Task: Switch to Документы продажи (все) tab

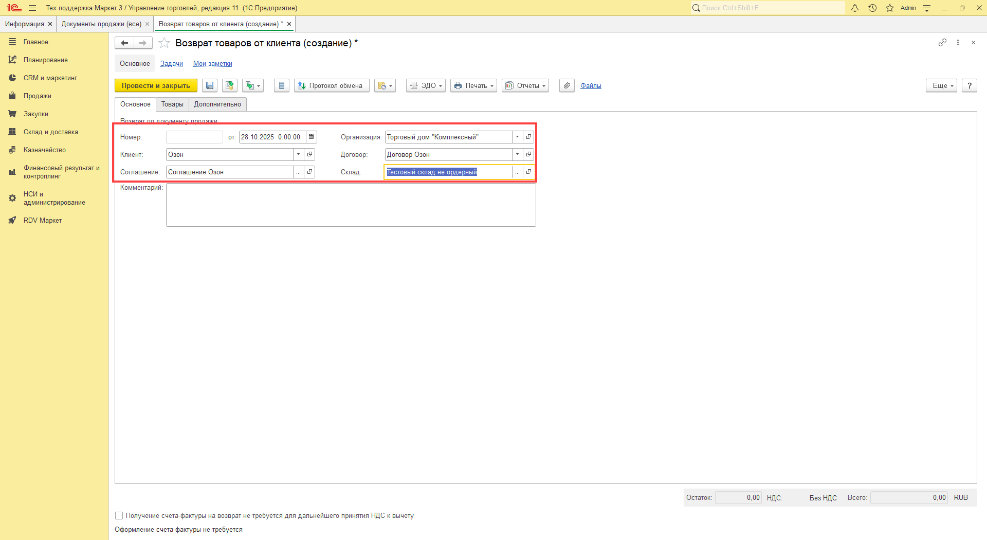Action: pyautogui.click(x=101, y=24)
